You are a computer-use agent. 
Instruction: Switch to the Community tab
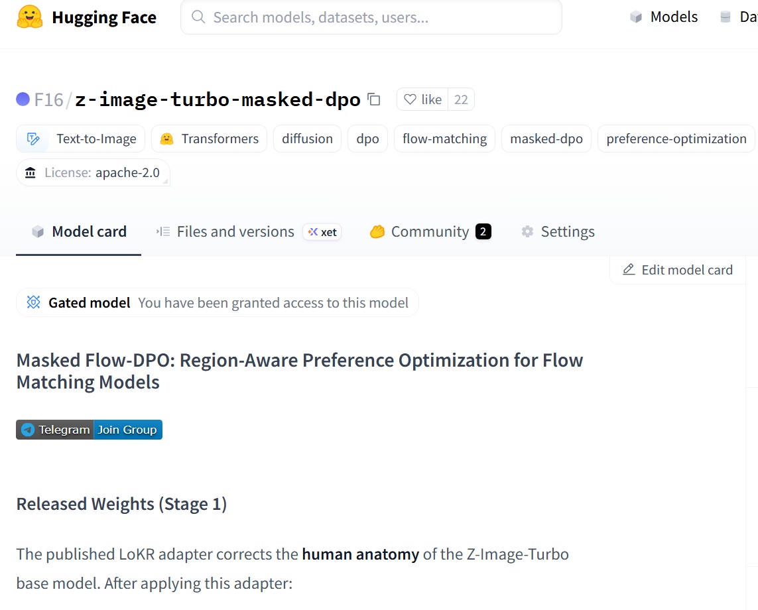[x=430, y=231]
